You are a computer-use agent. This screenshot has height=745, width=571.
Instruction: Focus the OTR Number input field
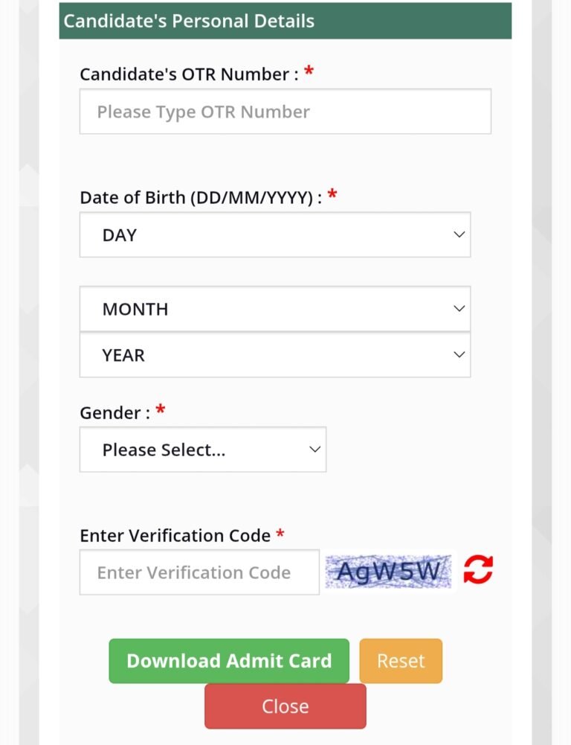point(285,112)
